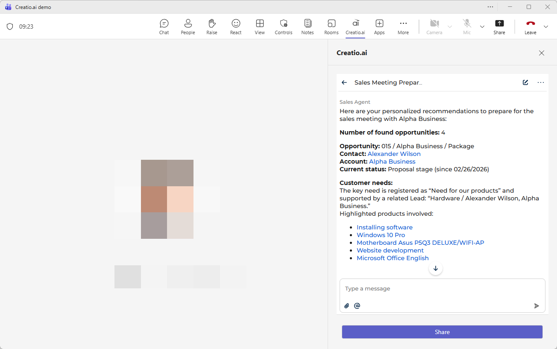
Task: Open the Apps panel
Action: [379, 26]
